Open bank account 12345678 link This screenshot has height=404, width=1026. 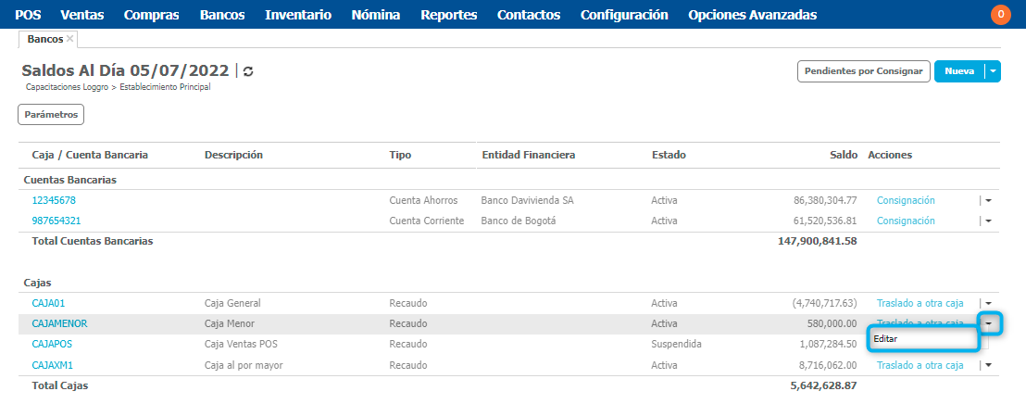pos(54,200)
